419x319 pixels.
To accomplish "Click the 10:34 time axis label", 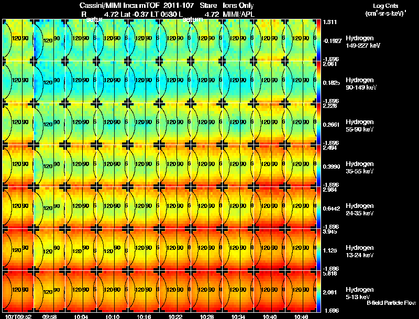I will pos(238,316).
